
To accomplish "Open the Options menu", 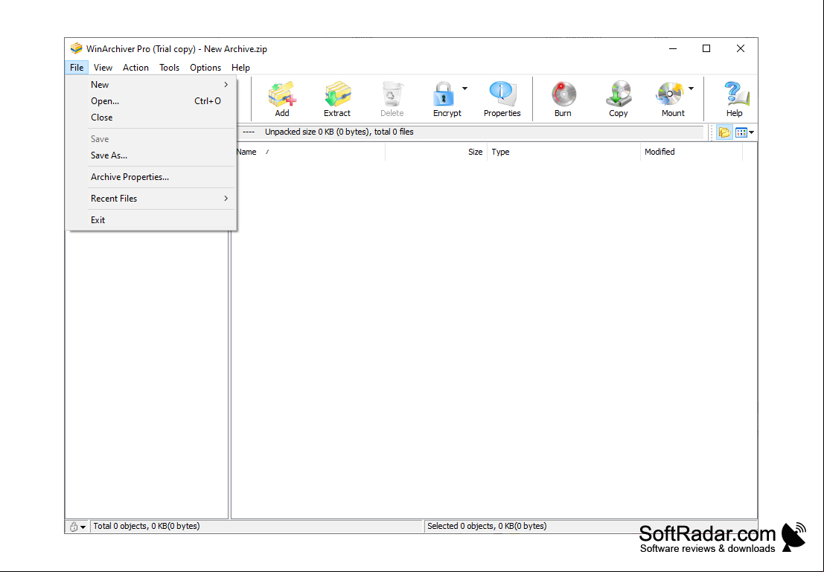I will tap(205, 67).
